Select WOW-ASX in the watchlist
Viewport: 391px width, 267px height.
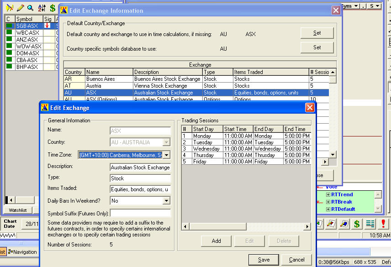pyautogui.click(x=29, y=47)
